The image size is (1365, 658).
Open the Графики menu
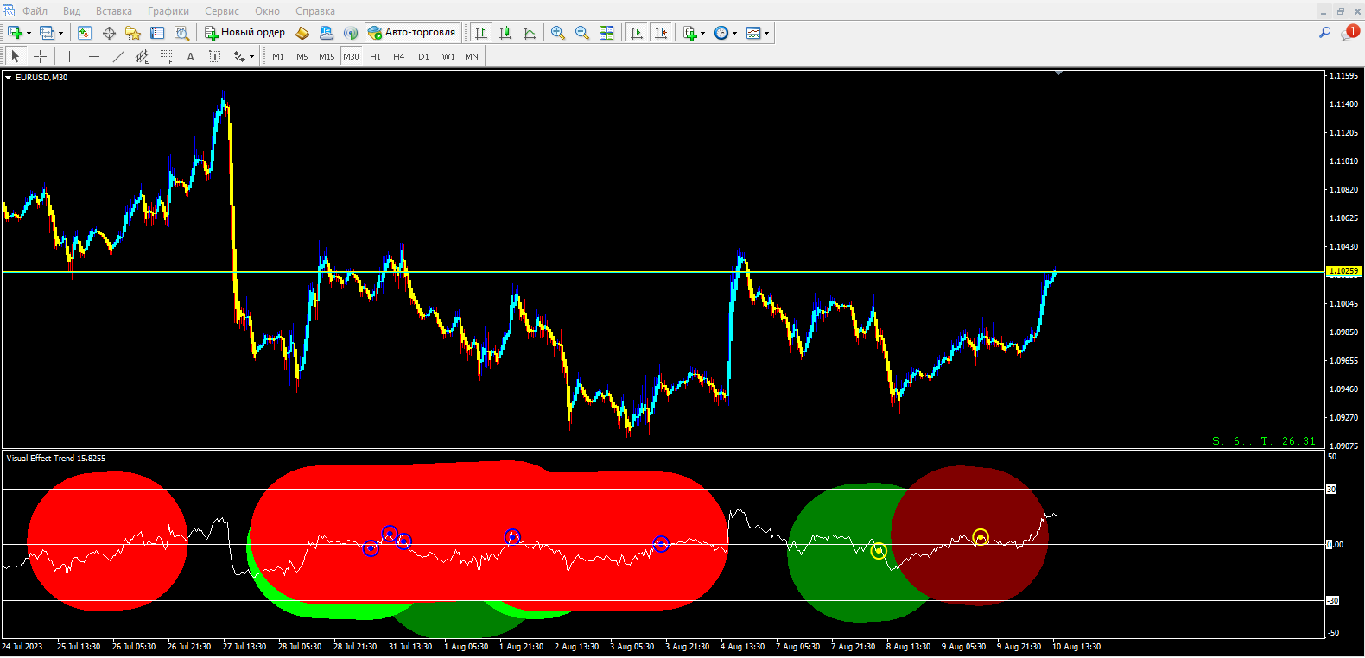pos(168,11)
